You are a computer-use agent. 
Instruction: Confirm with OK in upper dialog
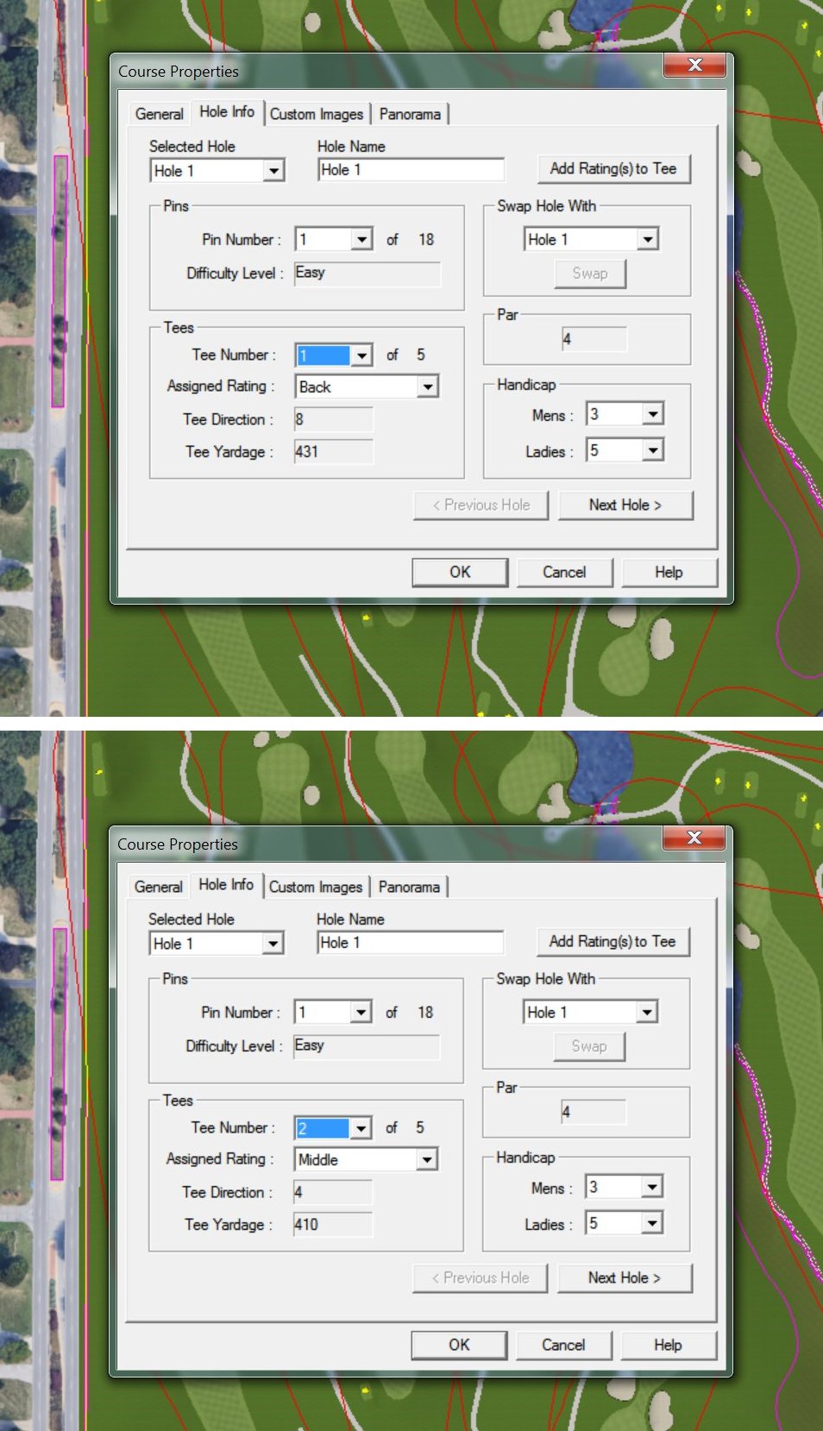pos(460,572)
